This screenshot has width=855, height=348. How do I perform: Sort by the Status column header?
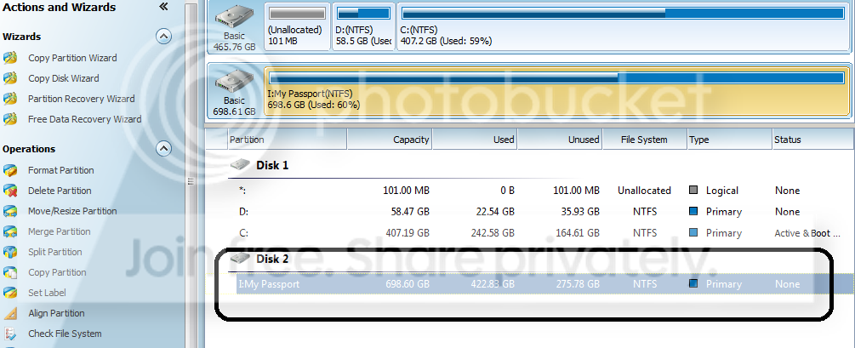click(x=813, y=140)
